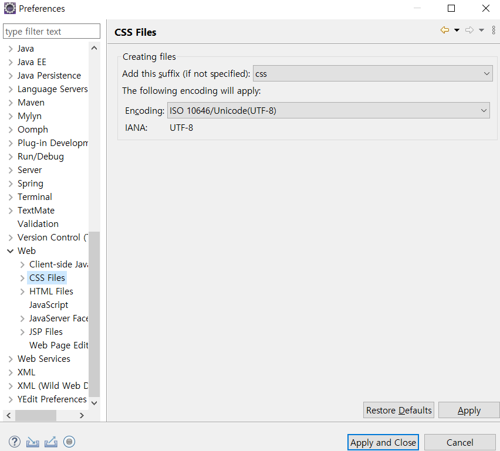Click the tree horizontal scrollbar thumb
This screenshot has height=451, width=500.
(x=36, y=415)
